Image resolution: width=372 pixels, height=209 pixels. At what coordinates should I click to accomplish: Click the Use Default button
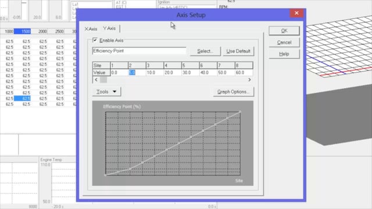click(x=238, y=51)
